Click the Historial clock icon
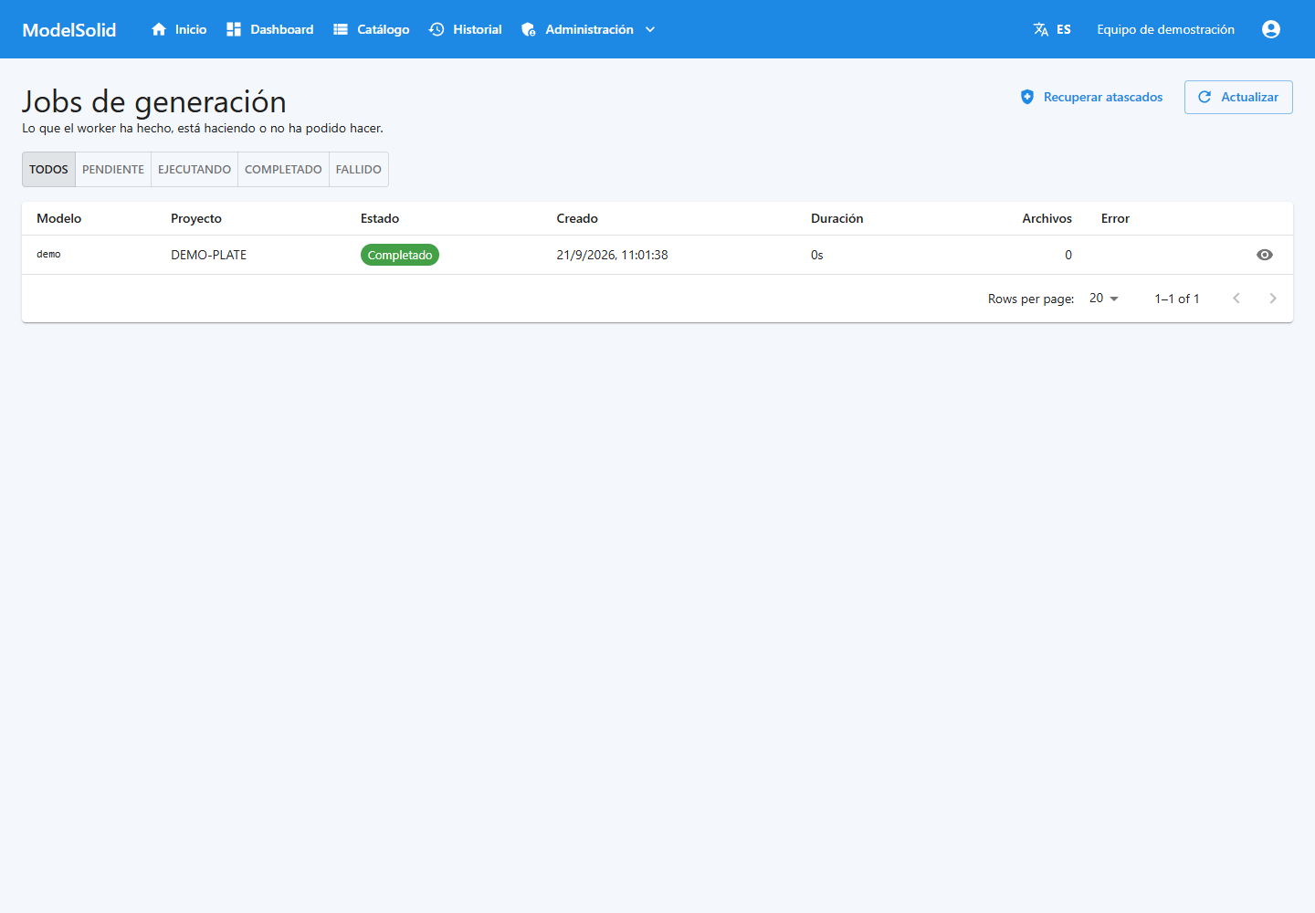 (x=437, y=29)
